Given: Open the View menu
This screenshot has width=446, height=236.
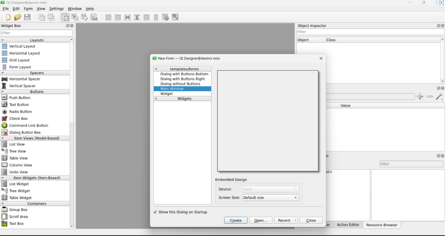Looking at the screenshot, I should (41, 9).
